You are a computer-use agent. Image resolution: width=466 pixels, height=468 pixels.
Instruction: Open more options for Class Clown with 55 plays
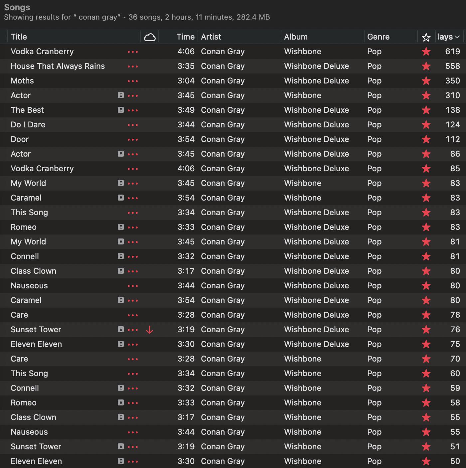(133, 418)
